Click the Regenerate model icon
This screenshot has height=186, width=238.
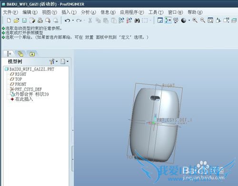(121, 21)
